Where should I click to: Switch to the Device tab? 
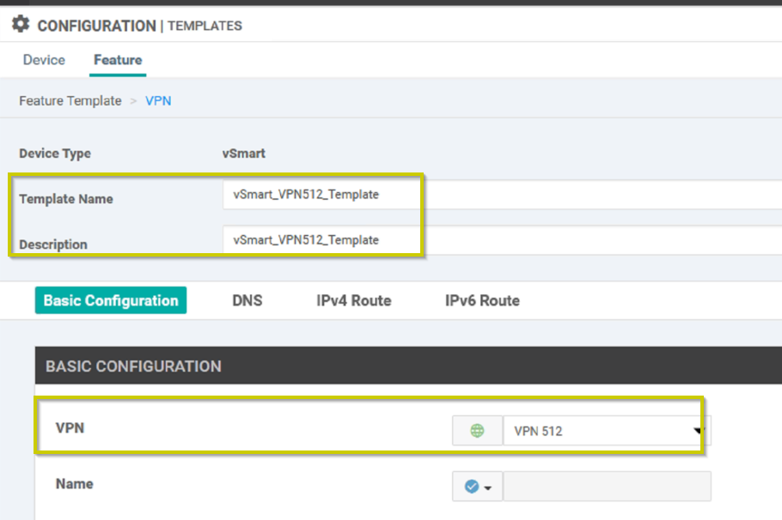[x=44, y=60]
